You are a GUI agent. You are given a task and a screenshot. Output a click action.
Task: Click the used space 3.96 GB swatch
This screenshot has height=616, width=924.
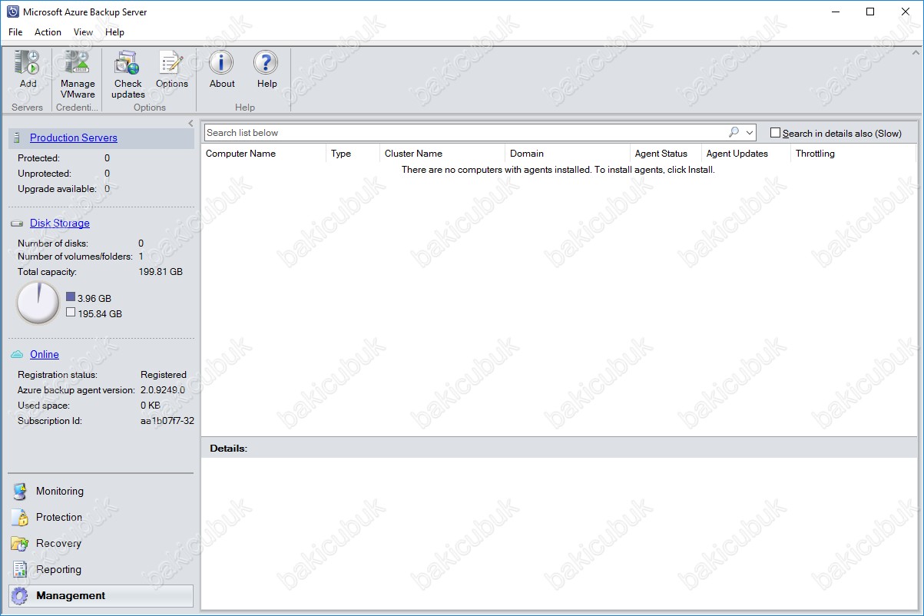pos(71,296)
